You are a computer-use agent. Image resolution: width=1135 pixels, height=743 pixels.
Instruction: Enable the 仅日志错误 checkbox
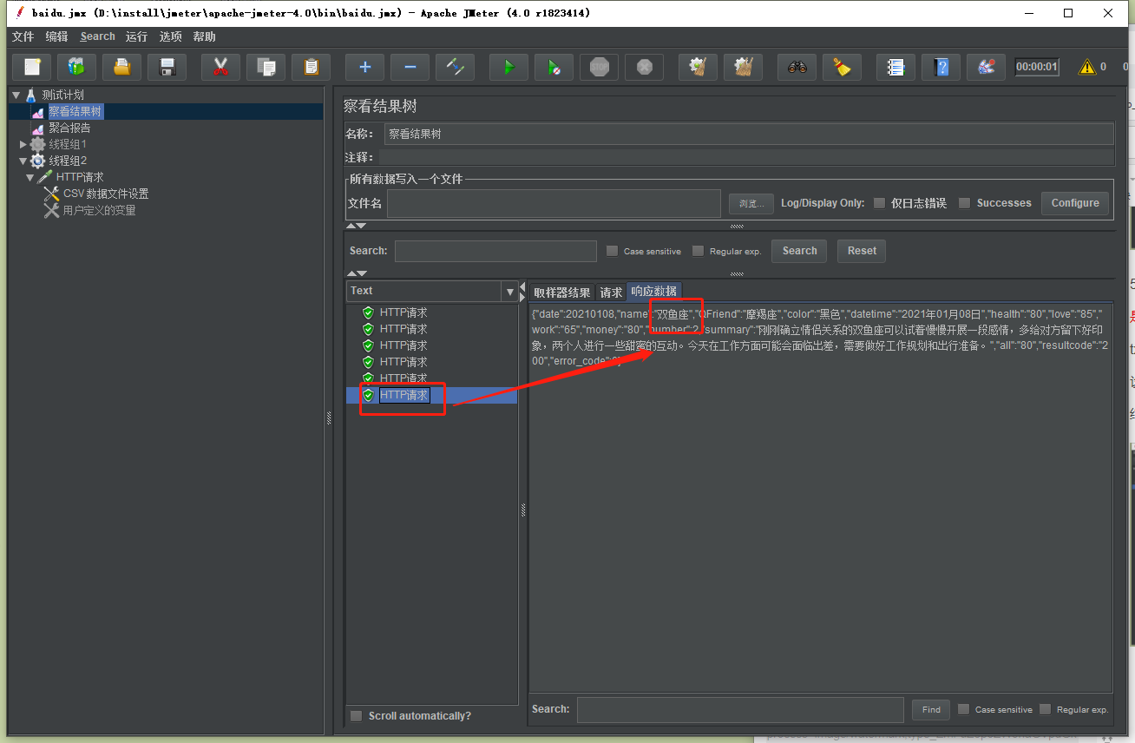point(879,203)
